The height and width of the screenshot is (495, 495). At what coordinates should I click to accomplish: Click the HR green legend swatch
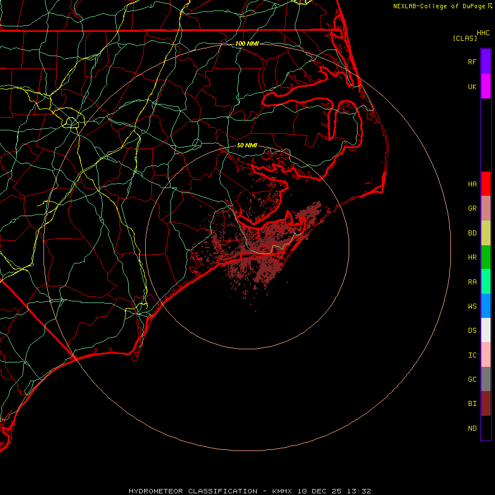486,257
